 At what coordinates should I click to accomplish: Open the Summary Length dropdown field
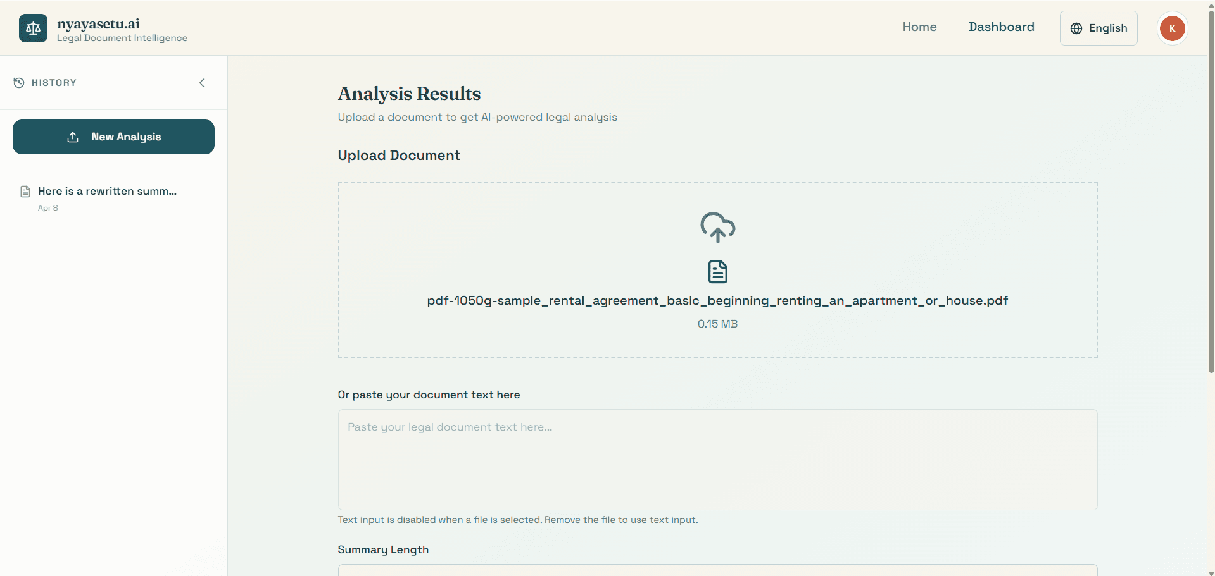click(x=717, y=569)
